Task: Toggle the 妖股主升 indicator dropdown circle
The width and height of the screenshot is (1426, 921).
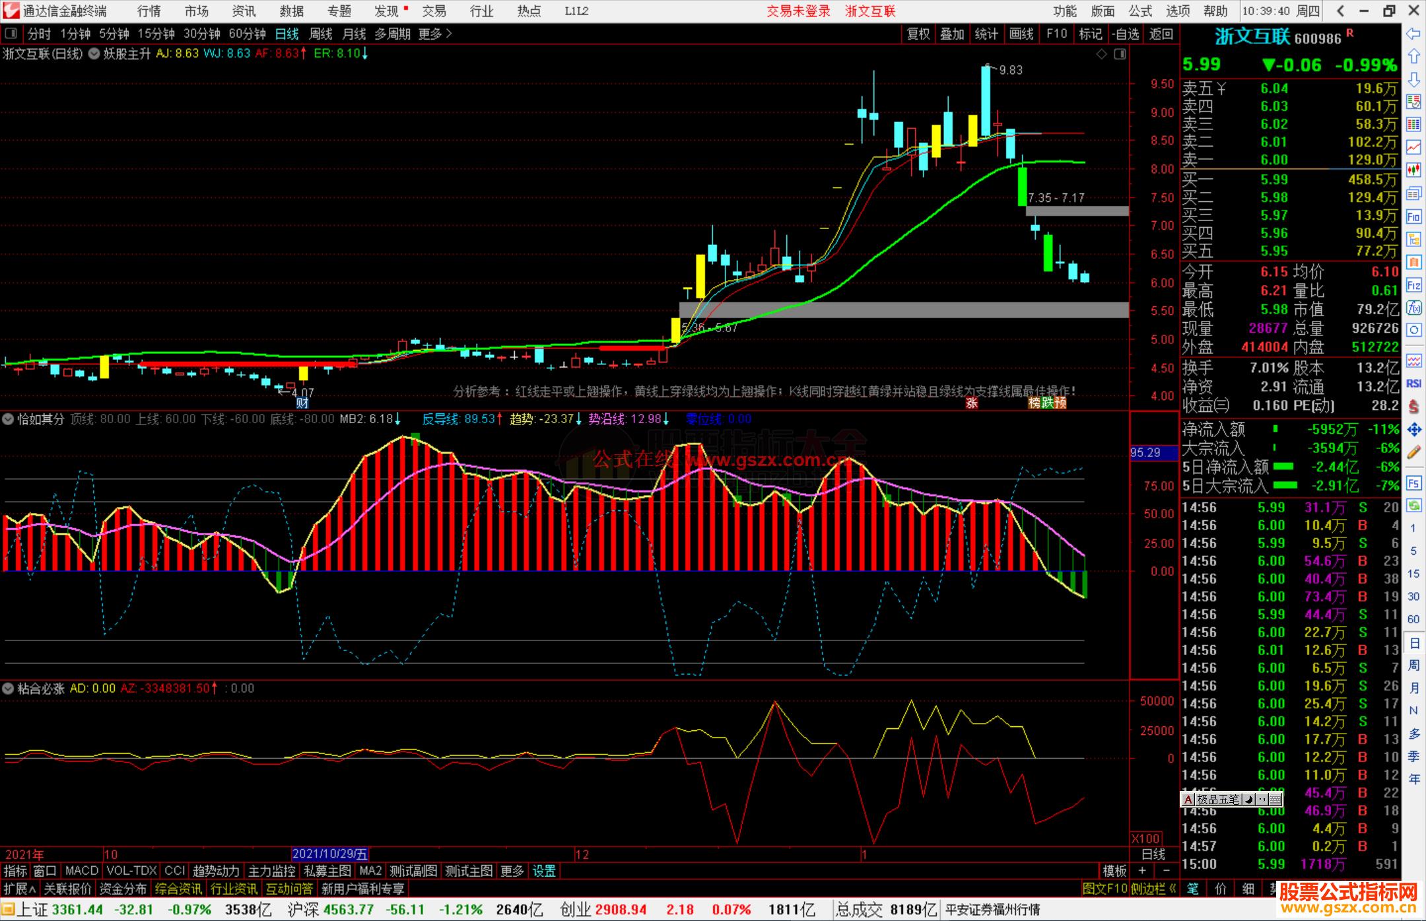Action: (93, 54)
